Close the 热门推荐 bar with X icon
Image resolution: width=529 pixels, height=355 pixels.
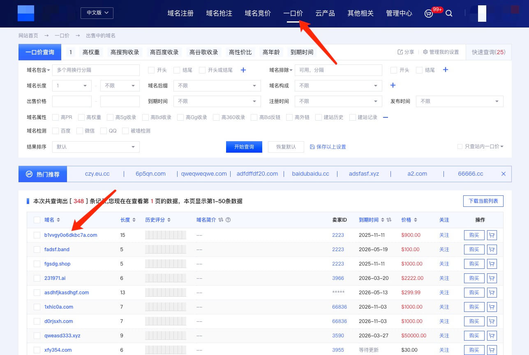504,174
